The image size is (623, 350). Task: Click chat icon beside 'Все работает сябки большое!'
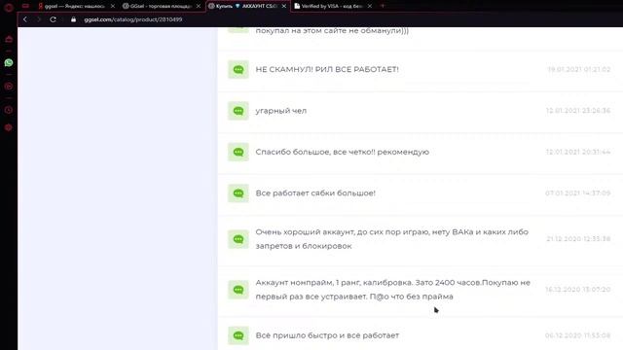(238, 193)
